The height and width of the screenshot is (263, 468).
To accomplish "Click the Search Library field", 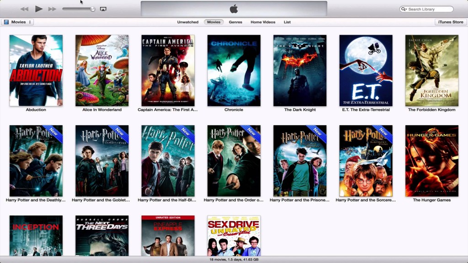I will [x=426, y=9].
